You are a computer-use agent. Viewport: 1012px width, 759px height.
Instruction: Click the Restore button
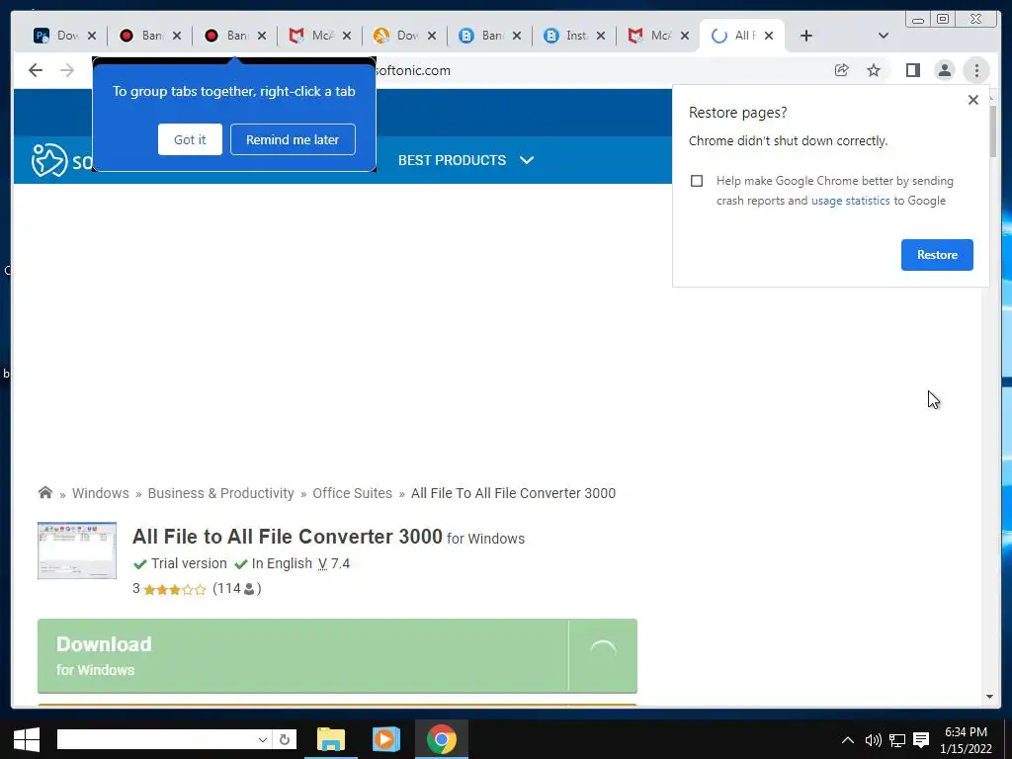click(x=937, y=255)
